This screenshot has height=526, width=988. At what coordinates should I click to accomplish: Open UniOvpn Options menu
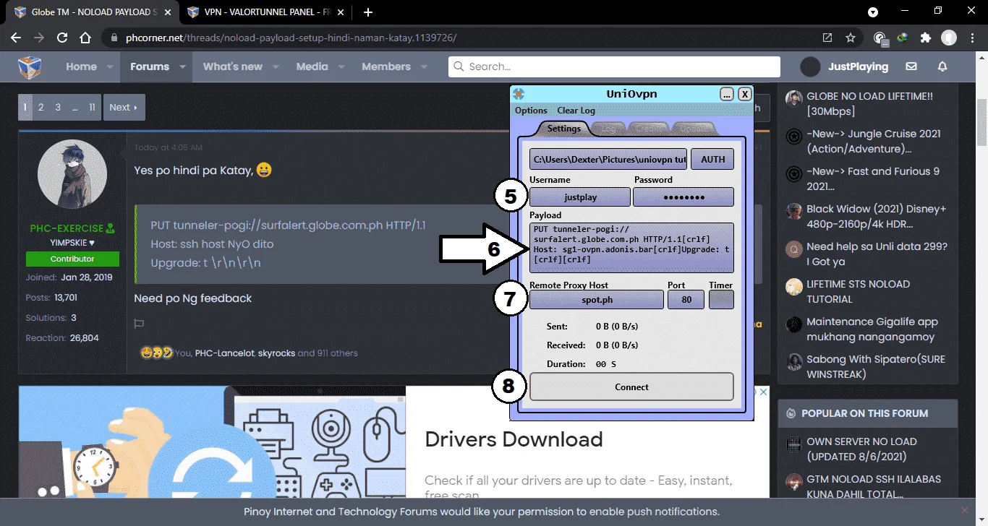tap(531, 111)
